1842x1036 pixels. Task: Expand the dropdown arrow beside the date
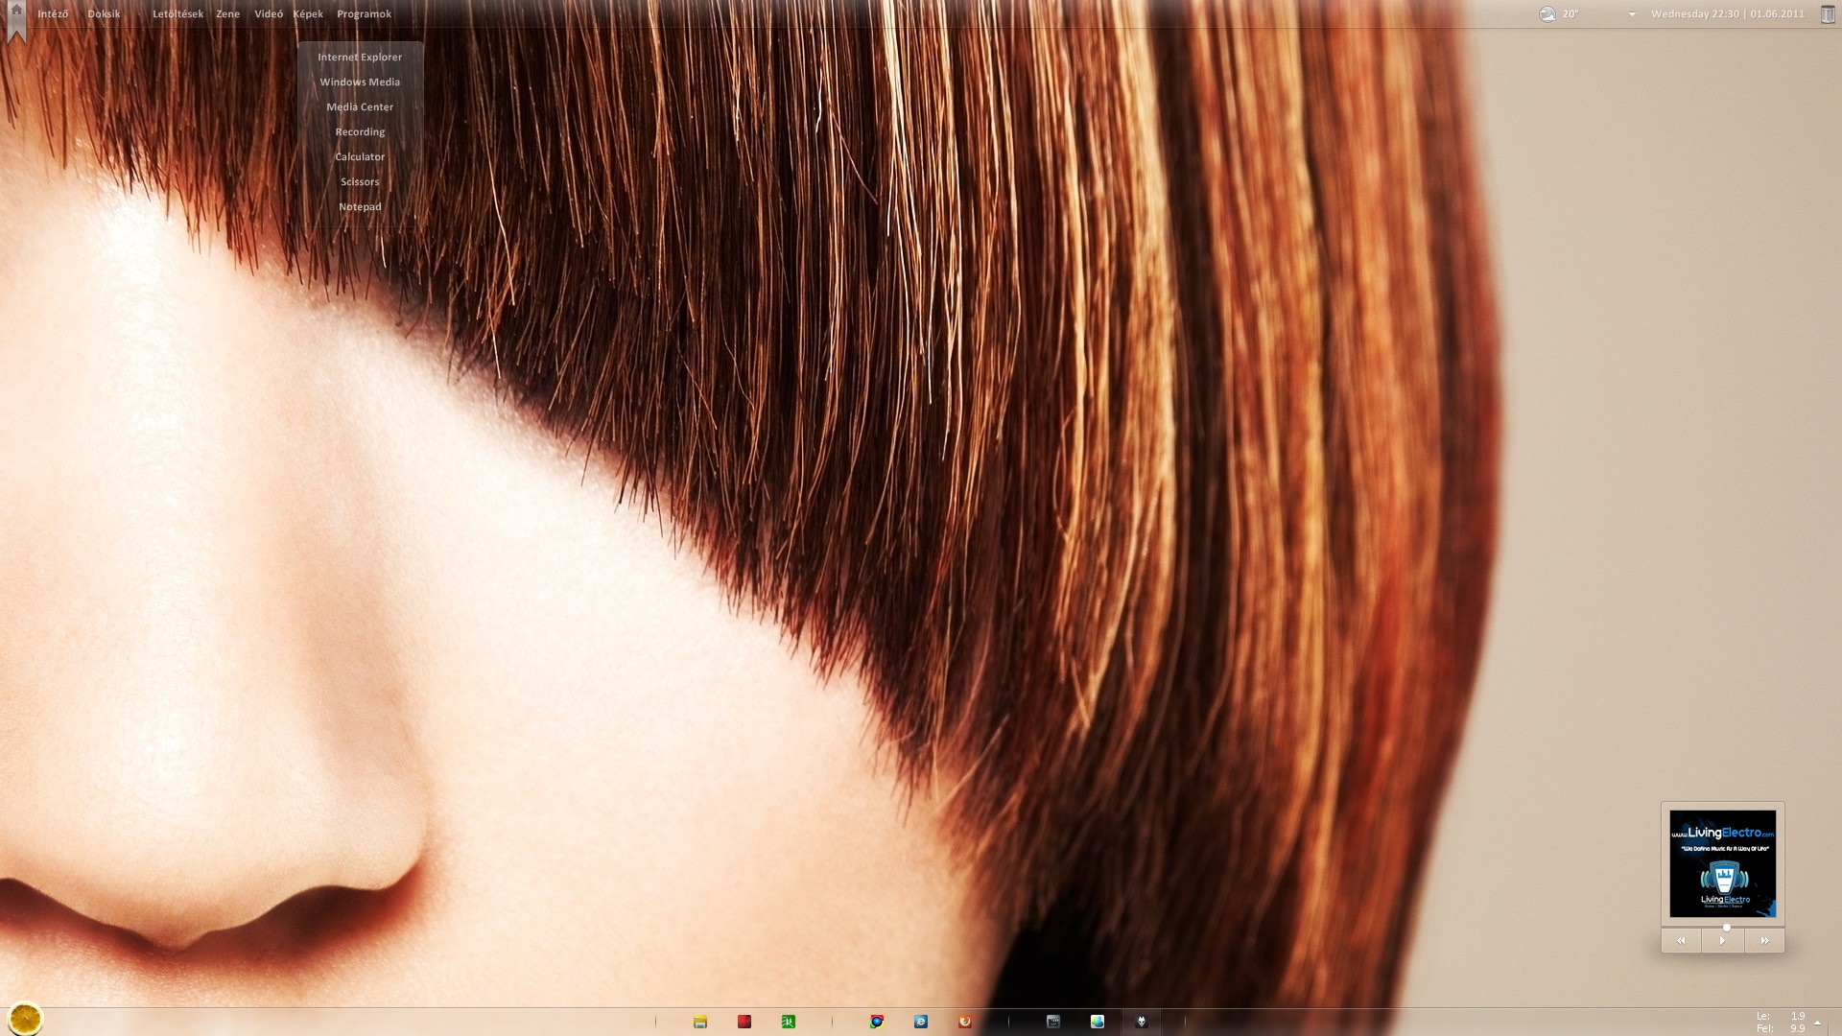pos(1632,14)
